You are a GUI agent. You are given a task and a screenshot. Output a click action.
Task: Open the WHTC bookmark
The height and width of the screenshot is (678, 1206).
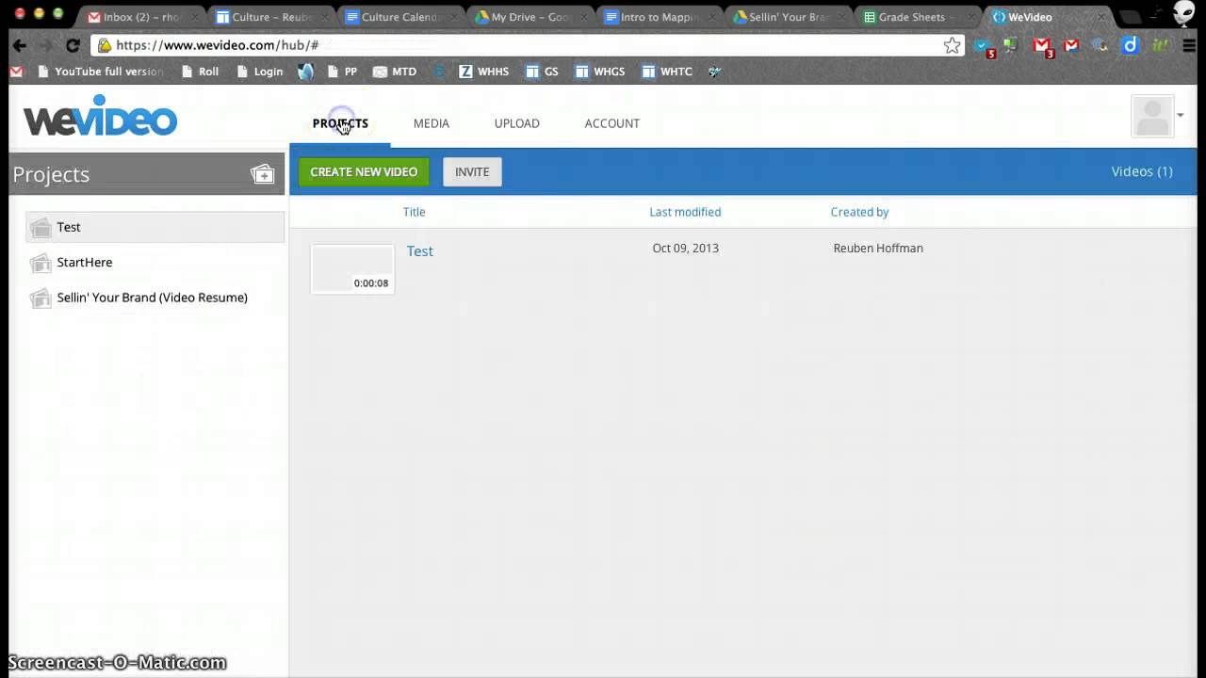(x=667, y=72)
